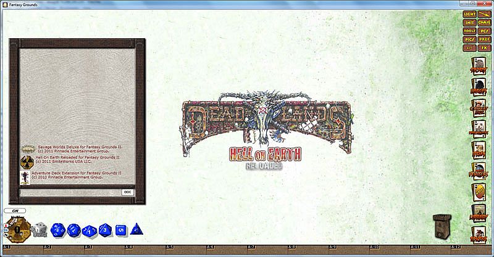Click the Deadlands Hell on Earth logo
Image resolution: width=494 pixels, height=257 pixels.
[266, 131]
